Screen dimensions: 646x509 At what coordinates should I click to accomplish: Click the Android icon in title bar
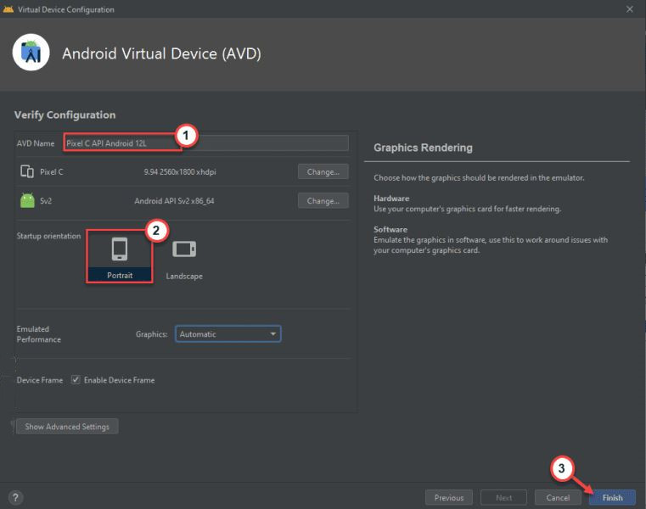coord(8,9)
